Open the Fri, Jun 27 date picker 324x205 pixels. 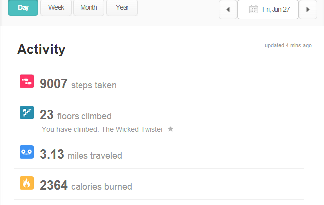[268, 9]
